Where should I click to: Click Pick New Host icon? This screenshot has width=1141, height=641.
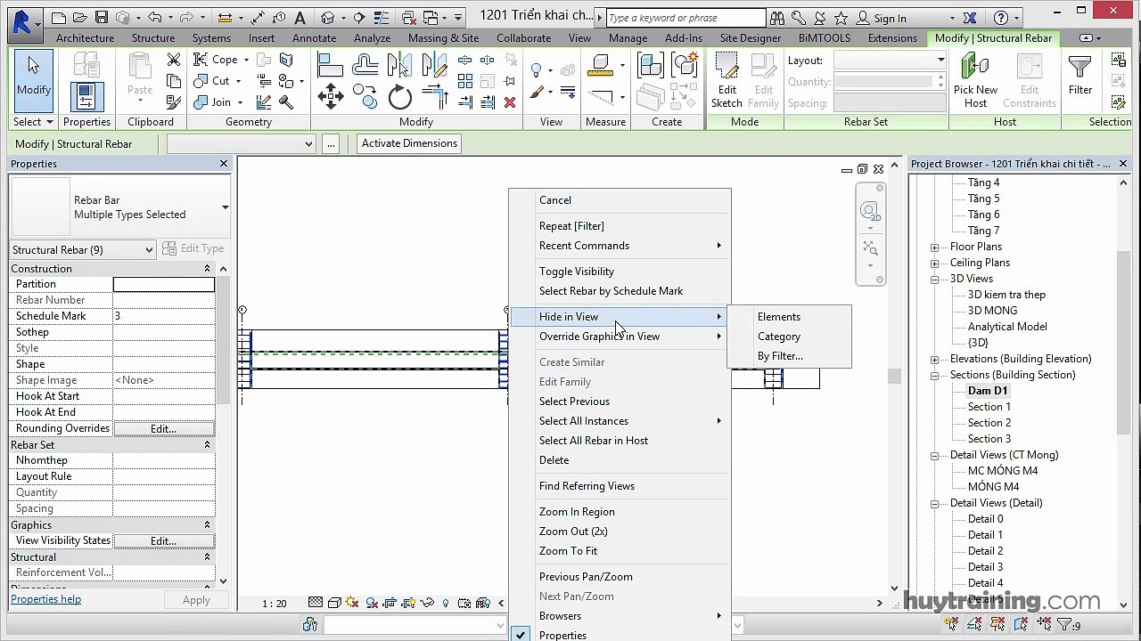click(x=975, y=80)
